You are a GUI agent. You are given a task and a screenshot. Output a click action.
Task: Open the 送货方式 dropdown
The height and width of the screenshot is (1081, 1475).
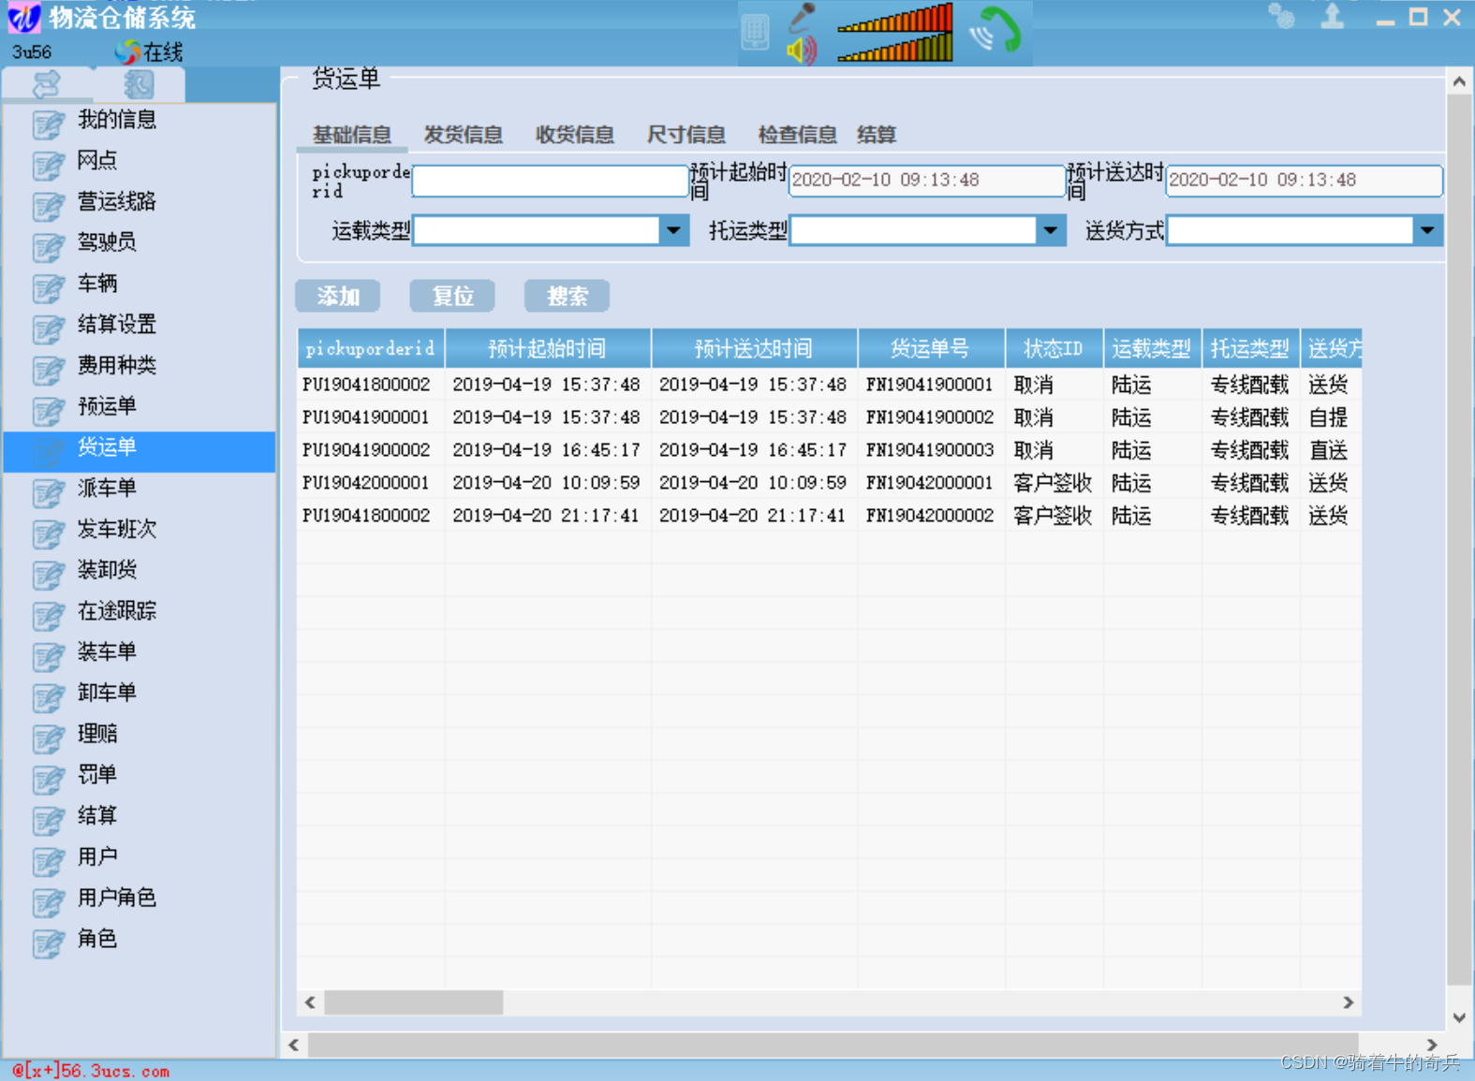(1427, 230)
